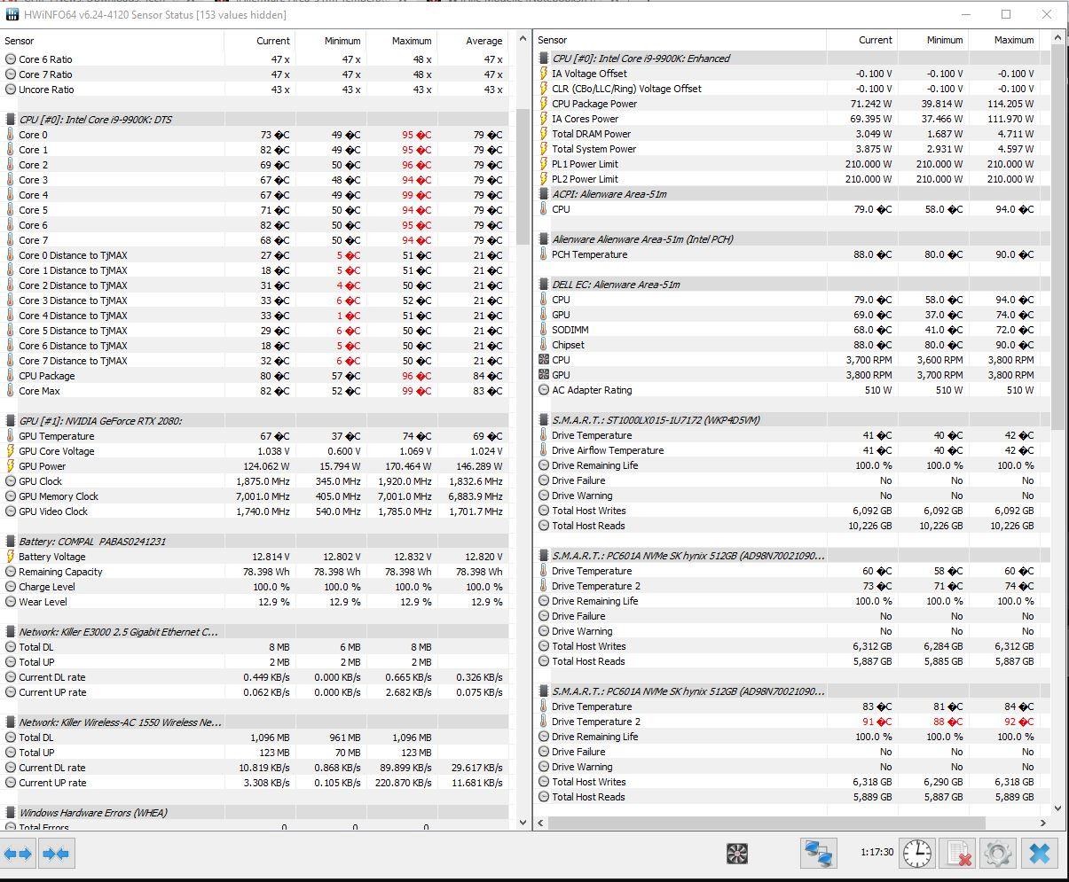Screen dimensions: 1069x882
Task: Open sensor settings gear icon
Action: pos(998,854)
